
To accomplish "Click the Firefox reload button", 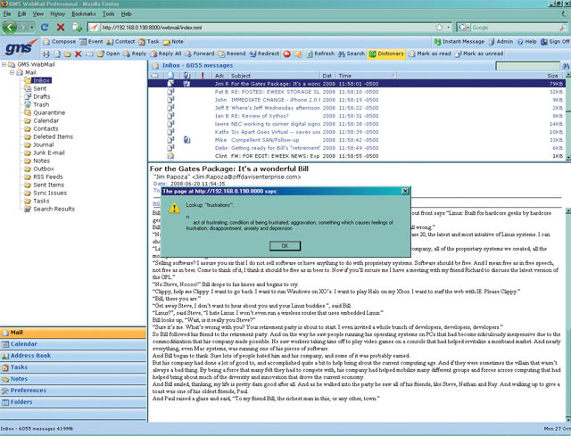I will [x=45, y=28].
